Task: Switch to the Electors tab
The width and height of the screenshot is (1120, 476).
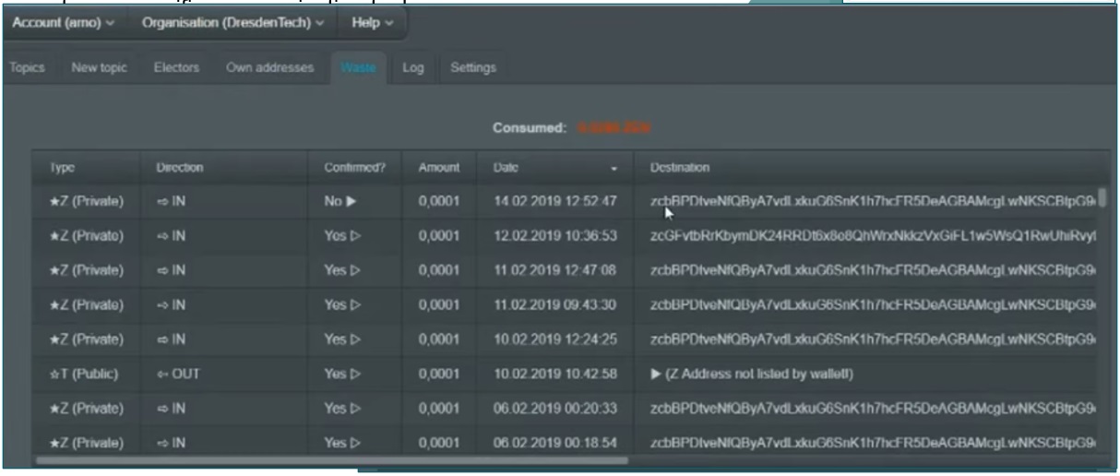Action: [176, 67]
